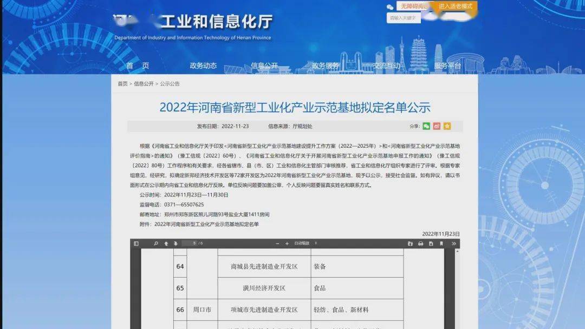Click the PDF page number field
Image resolution: width=585 pixels, height=329 pixels.
click(189, 244)
